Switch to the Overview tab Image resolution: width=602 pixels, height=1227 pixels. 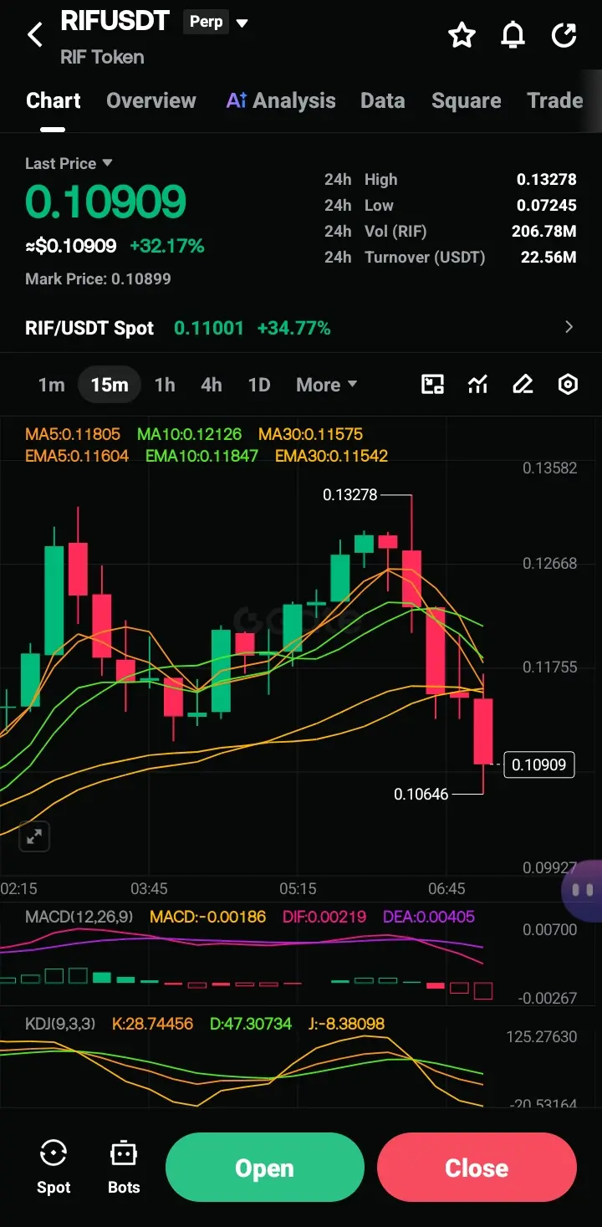[151, 100]
